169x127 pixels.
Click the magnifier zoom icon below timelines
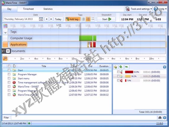5,58
